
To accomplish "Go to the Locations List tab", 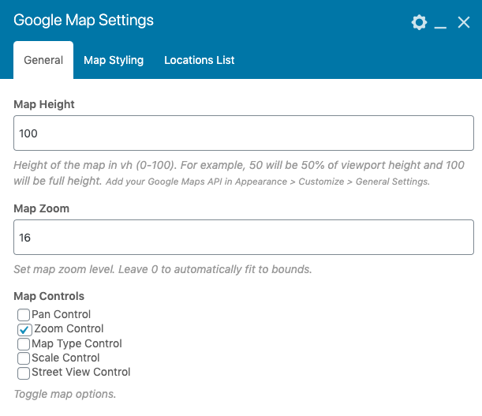I will pyautogui.click(x=200, y=60).
